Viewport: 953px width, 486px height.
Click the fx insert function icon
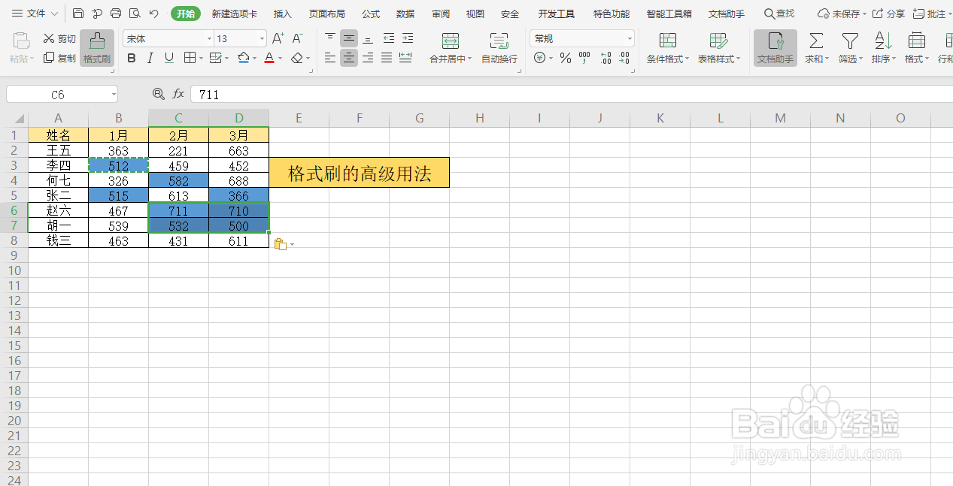[178, 94]
